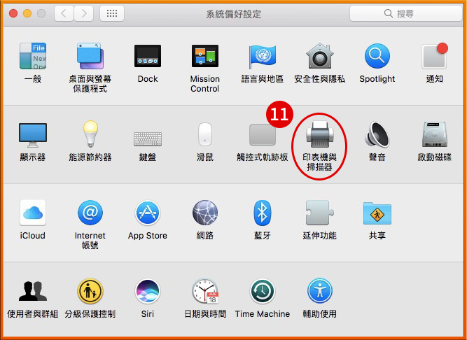Viewport: 467px width, 340px height.
Task: Open the 一般 (General) preferences icon
Action: coord(33,56)
